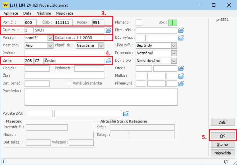Expand the Pohlaví dropdown
The image size is (237, 165).
[50, 38]
